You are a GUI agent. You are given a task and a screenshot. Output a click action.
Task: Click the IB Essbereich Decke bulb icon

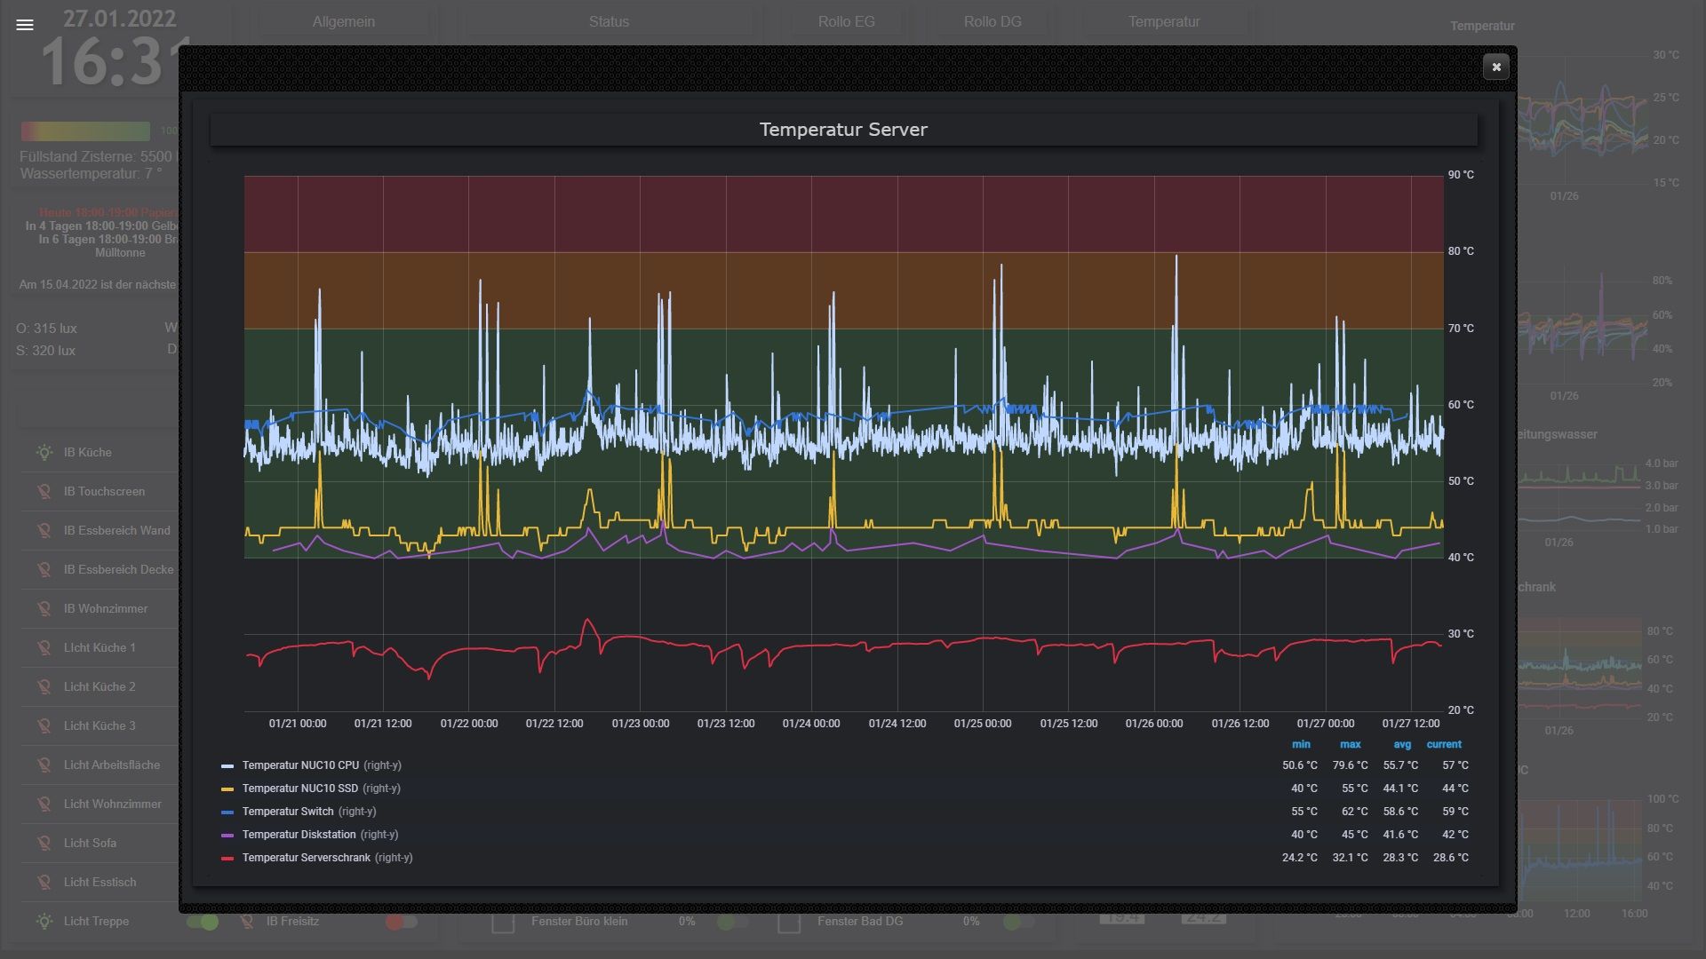click(x=44, y=569)
